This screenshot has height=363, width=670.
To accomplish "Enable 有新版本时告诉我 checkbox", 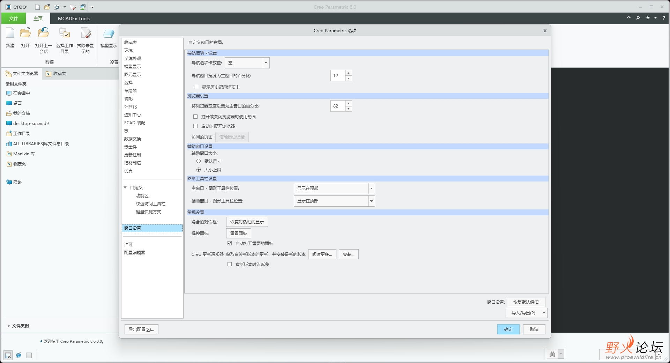I will click(230, 265).
